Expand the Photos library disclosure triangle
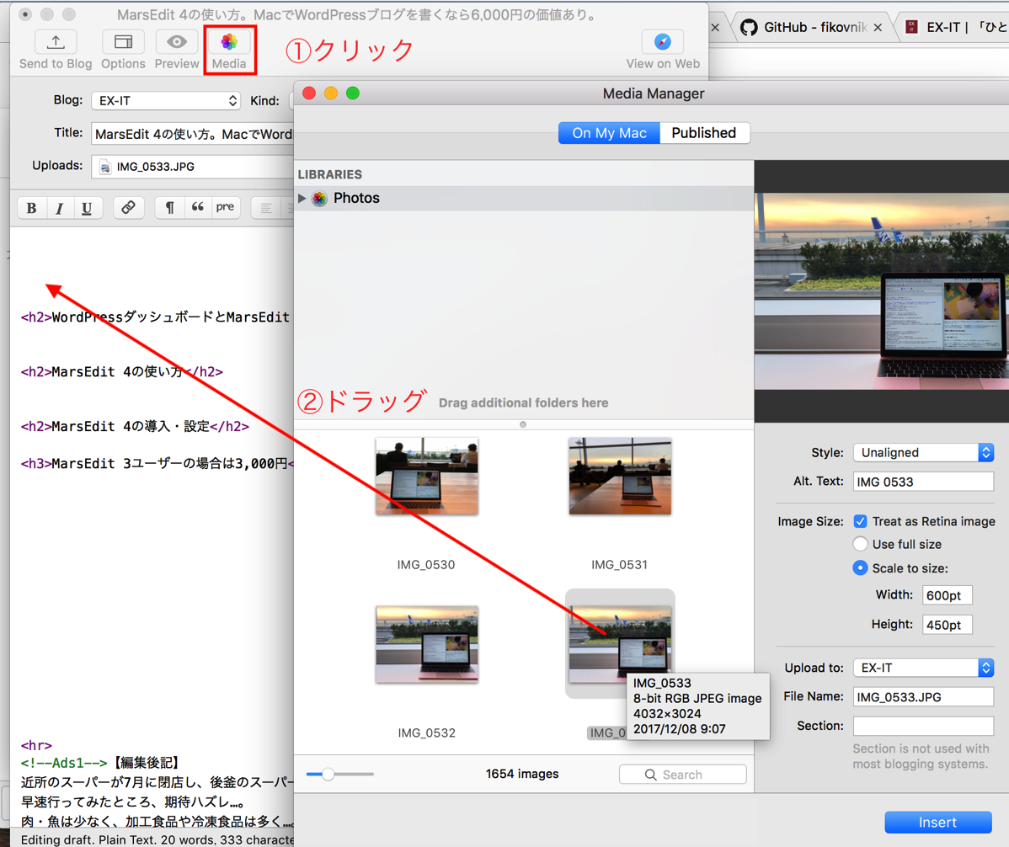This screenshot has height=847, width=1009. click(x=302, y=198)
